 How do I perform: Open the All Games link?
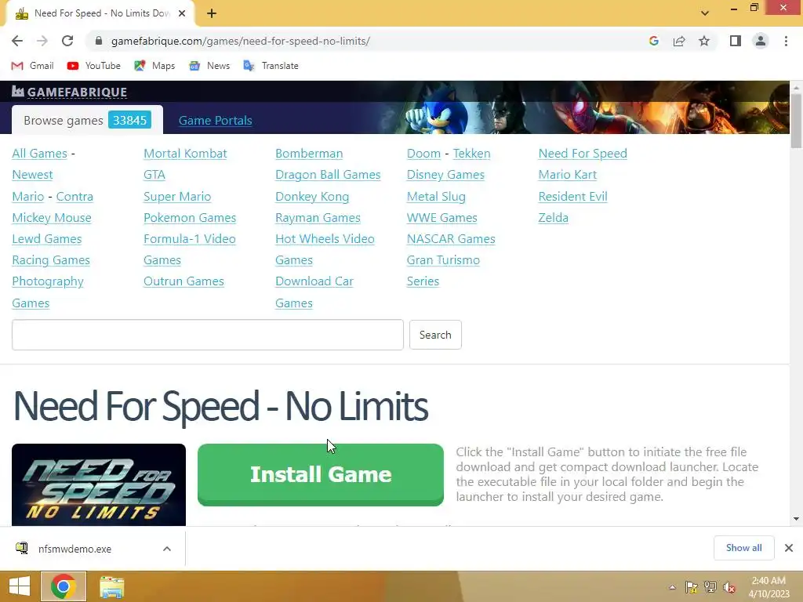click(39, 154)
